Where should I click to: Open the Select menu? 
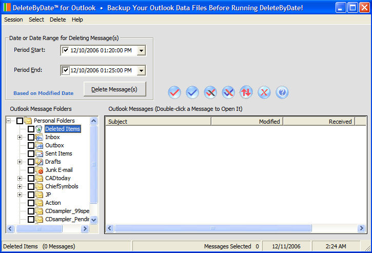(36, 20)
